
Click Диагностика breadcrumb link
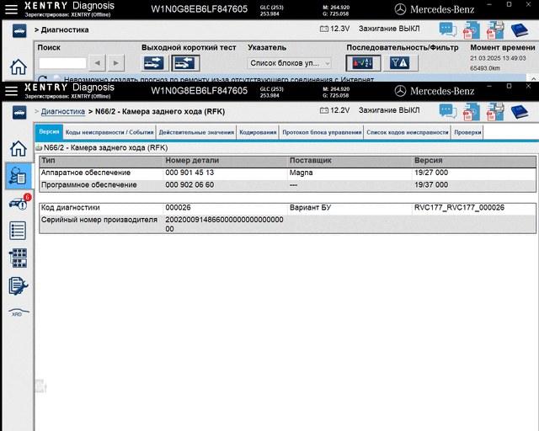[x=63, y=112]
